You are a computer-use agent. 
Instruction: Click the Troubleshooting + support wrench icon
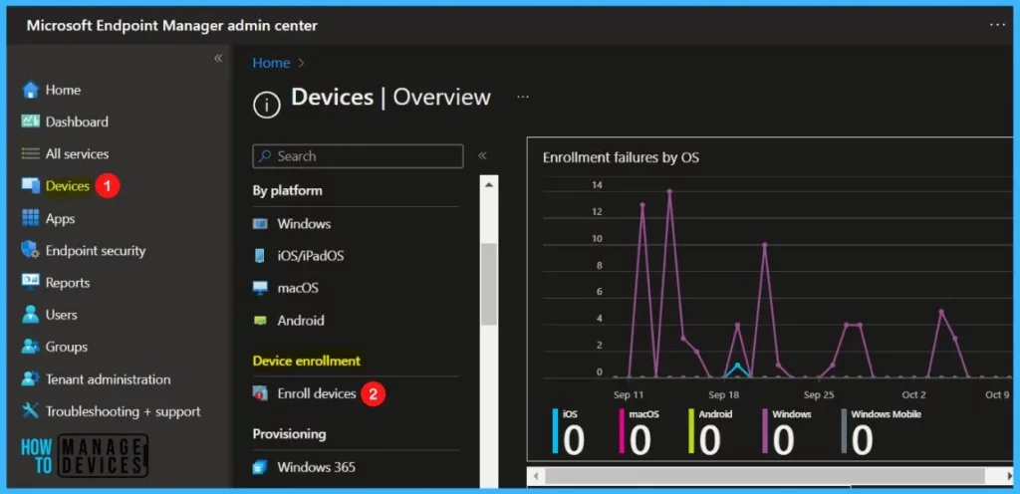[31, 411]
